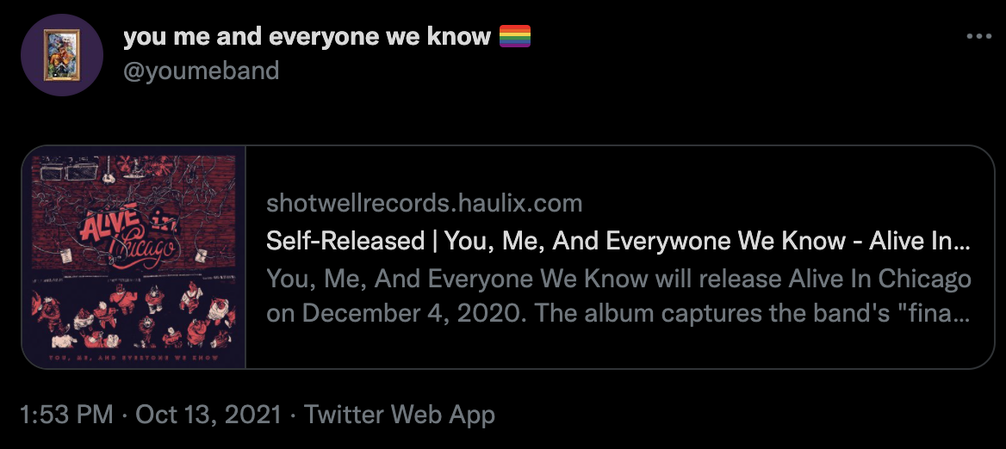Open the Alive In Chicago album art thumbnail
Image resolution: width=1006 pixels, height=449 pixels.
pyautogui.click(x=134, y=256)
